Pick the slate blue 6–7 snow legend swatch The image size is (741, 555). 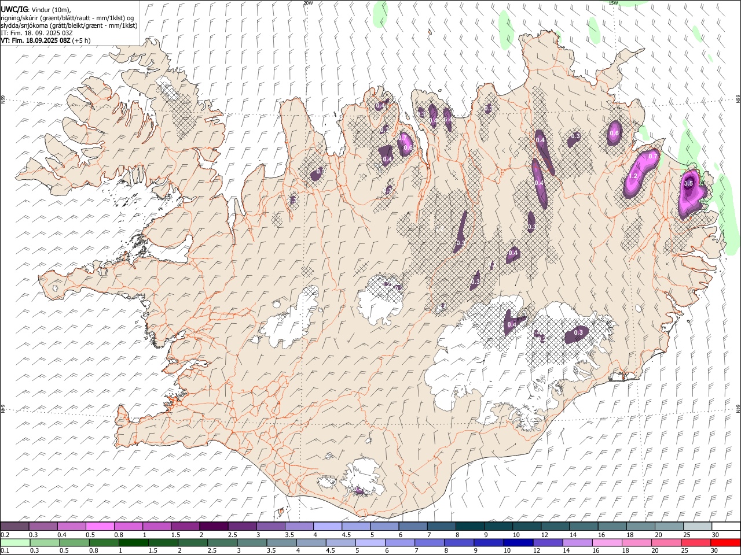[413, 526]
